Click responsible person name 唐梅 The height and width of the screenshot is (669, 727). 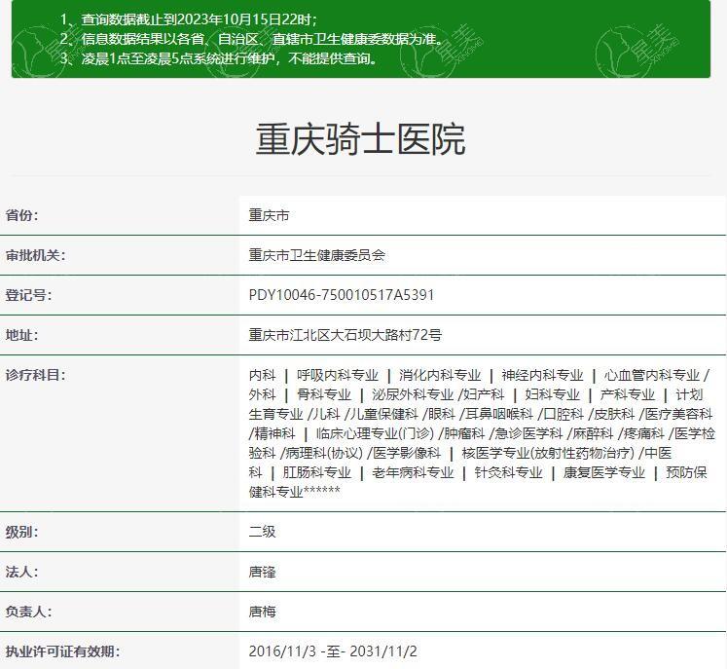pyautogui.click(x=262, y=612)
